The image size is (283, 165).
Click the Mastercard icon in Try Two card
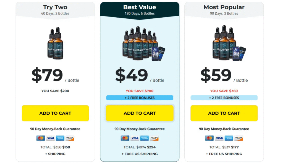(x=41, y=138)
